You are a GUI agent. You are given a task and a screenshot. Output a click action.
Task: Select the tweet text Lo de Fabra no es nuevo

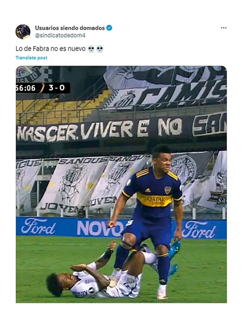point(51,49)
